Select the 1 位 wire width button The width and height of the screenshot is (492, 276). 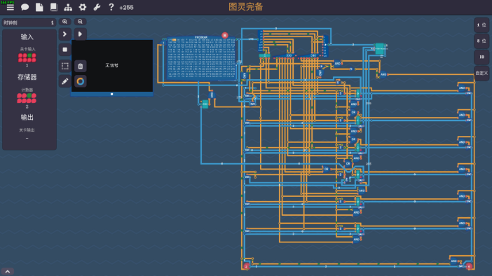pos(481,25)
